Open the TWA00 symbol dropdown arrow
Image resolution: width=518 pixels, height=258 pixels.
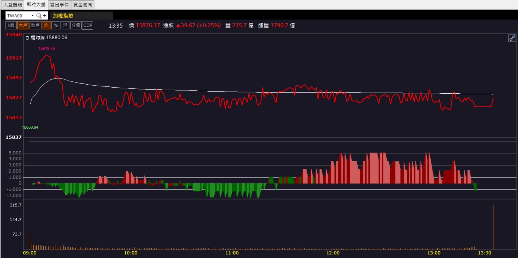[x=33, y=16]
